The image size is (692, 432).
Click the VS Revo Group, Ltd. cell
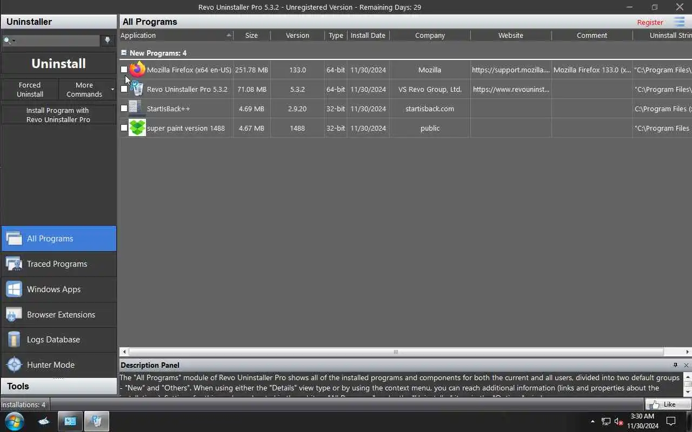coord(430,89)
